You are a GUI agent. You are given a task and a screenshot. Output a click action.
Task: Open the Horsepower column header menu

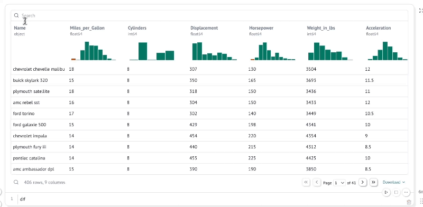pyautogui.click(x=261, y=28)
